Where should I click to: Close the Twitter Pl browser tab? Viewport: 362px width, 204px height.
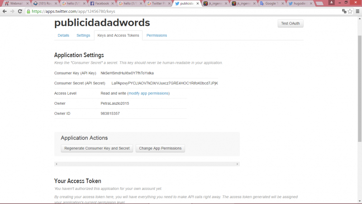tap(169, 4)
